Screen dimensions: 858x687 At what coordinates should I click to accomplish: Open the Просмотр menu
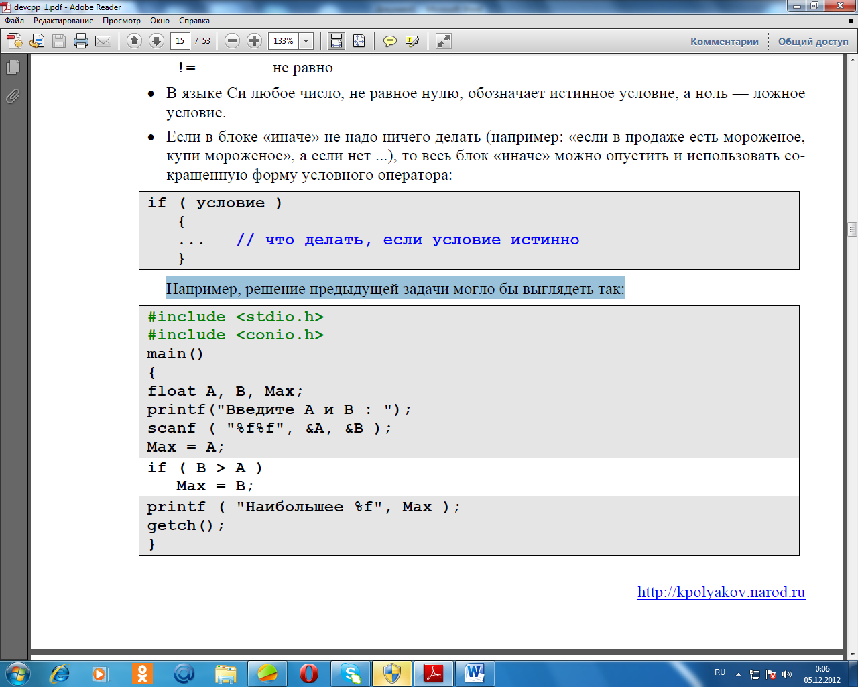[x=121, y=21]
